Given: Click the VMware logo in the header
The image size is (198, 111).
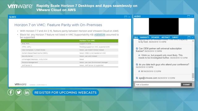Looking at the screenshot, I should click(20, 6).
